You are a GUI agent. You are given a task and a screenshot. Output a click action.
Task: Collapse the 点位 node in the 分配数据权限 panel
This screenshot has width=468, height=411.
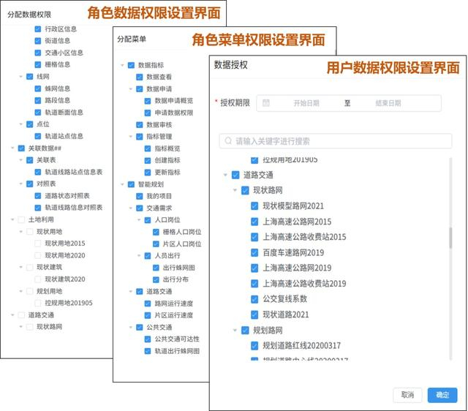(21, 124)
